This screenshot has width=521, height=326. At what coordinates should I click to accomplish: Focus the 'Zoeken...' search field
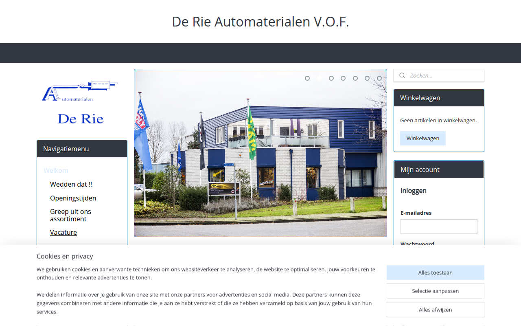(439, 75)
